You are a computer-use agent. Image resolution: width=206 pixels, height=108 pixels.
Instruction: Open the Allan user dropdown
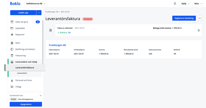[198, 4]
